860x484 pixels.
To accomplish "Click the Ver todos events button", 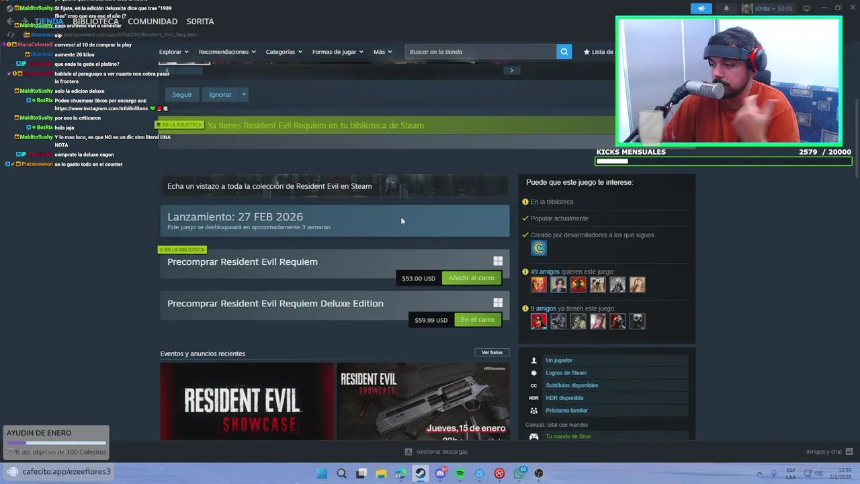I will 492,352.
